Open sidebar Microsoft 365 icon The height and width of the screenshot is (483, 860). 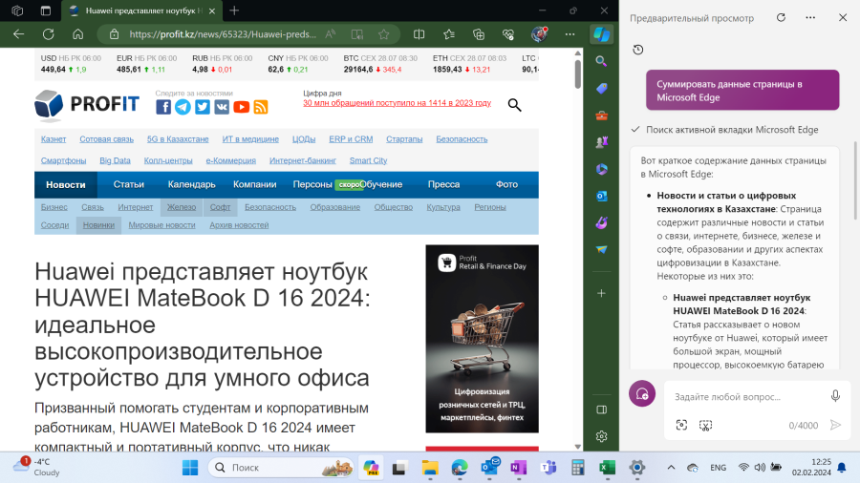[602, 169]
